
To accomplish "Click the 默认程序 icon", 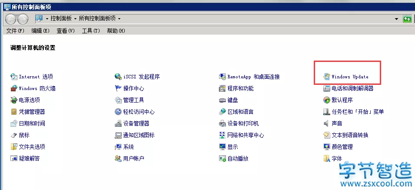I will pos(327,100).
